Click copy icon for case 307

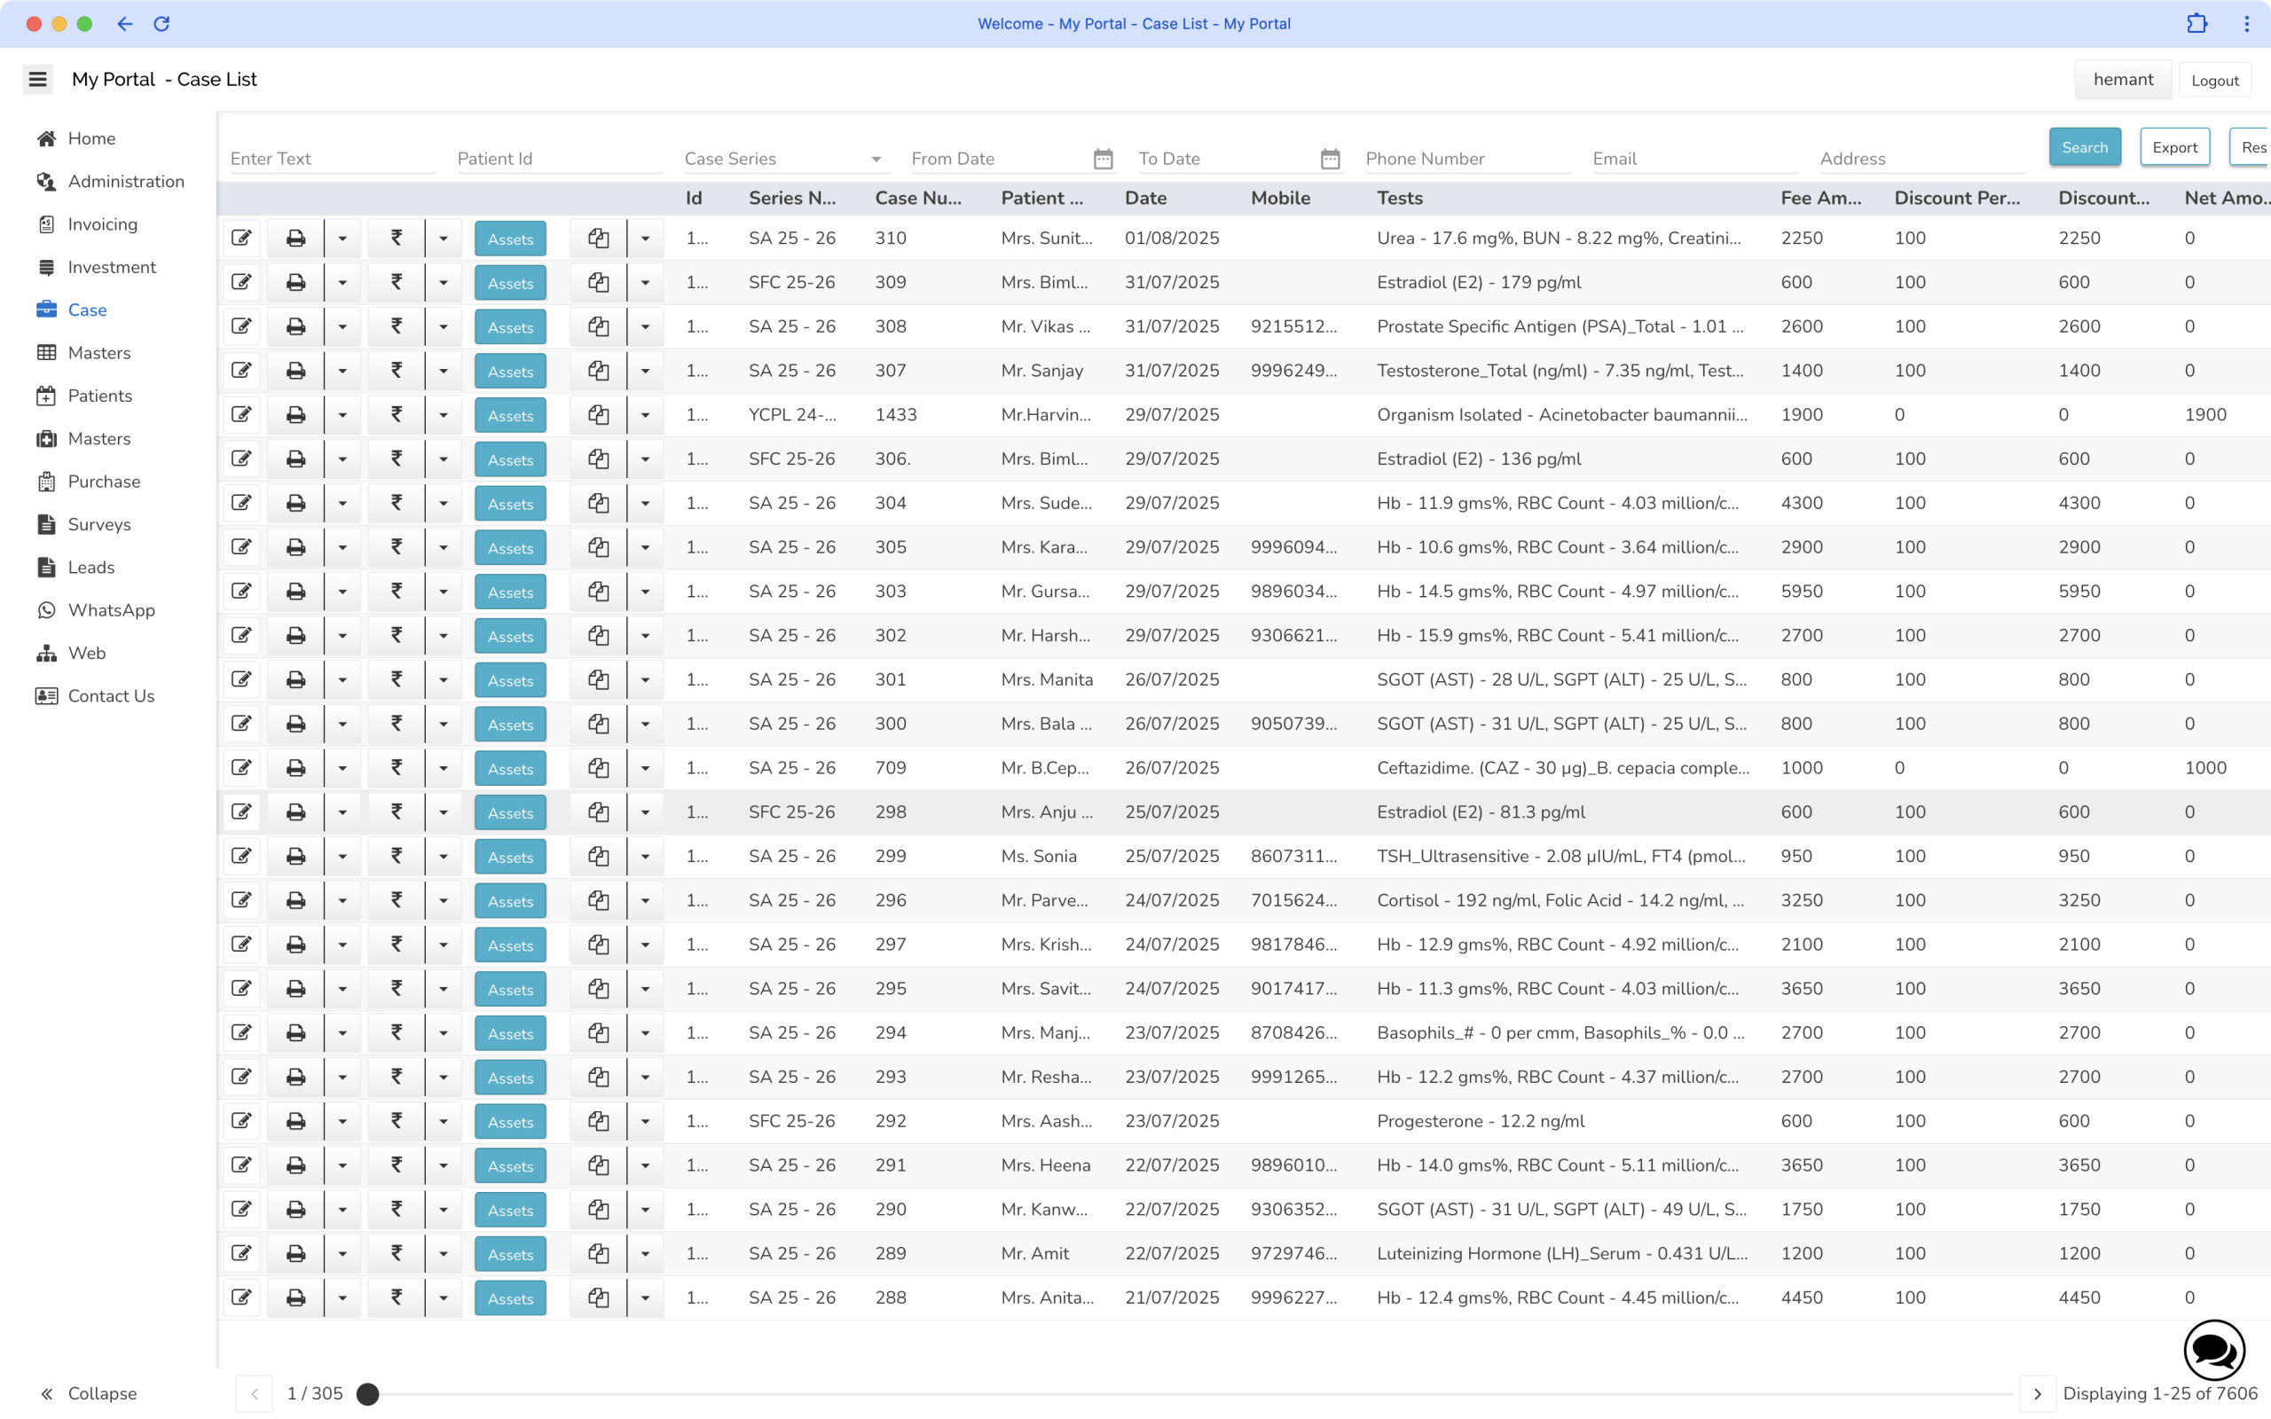pyautogui.click(x=598, y=371)
